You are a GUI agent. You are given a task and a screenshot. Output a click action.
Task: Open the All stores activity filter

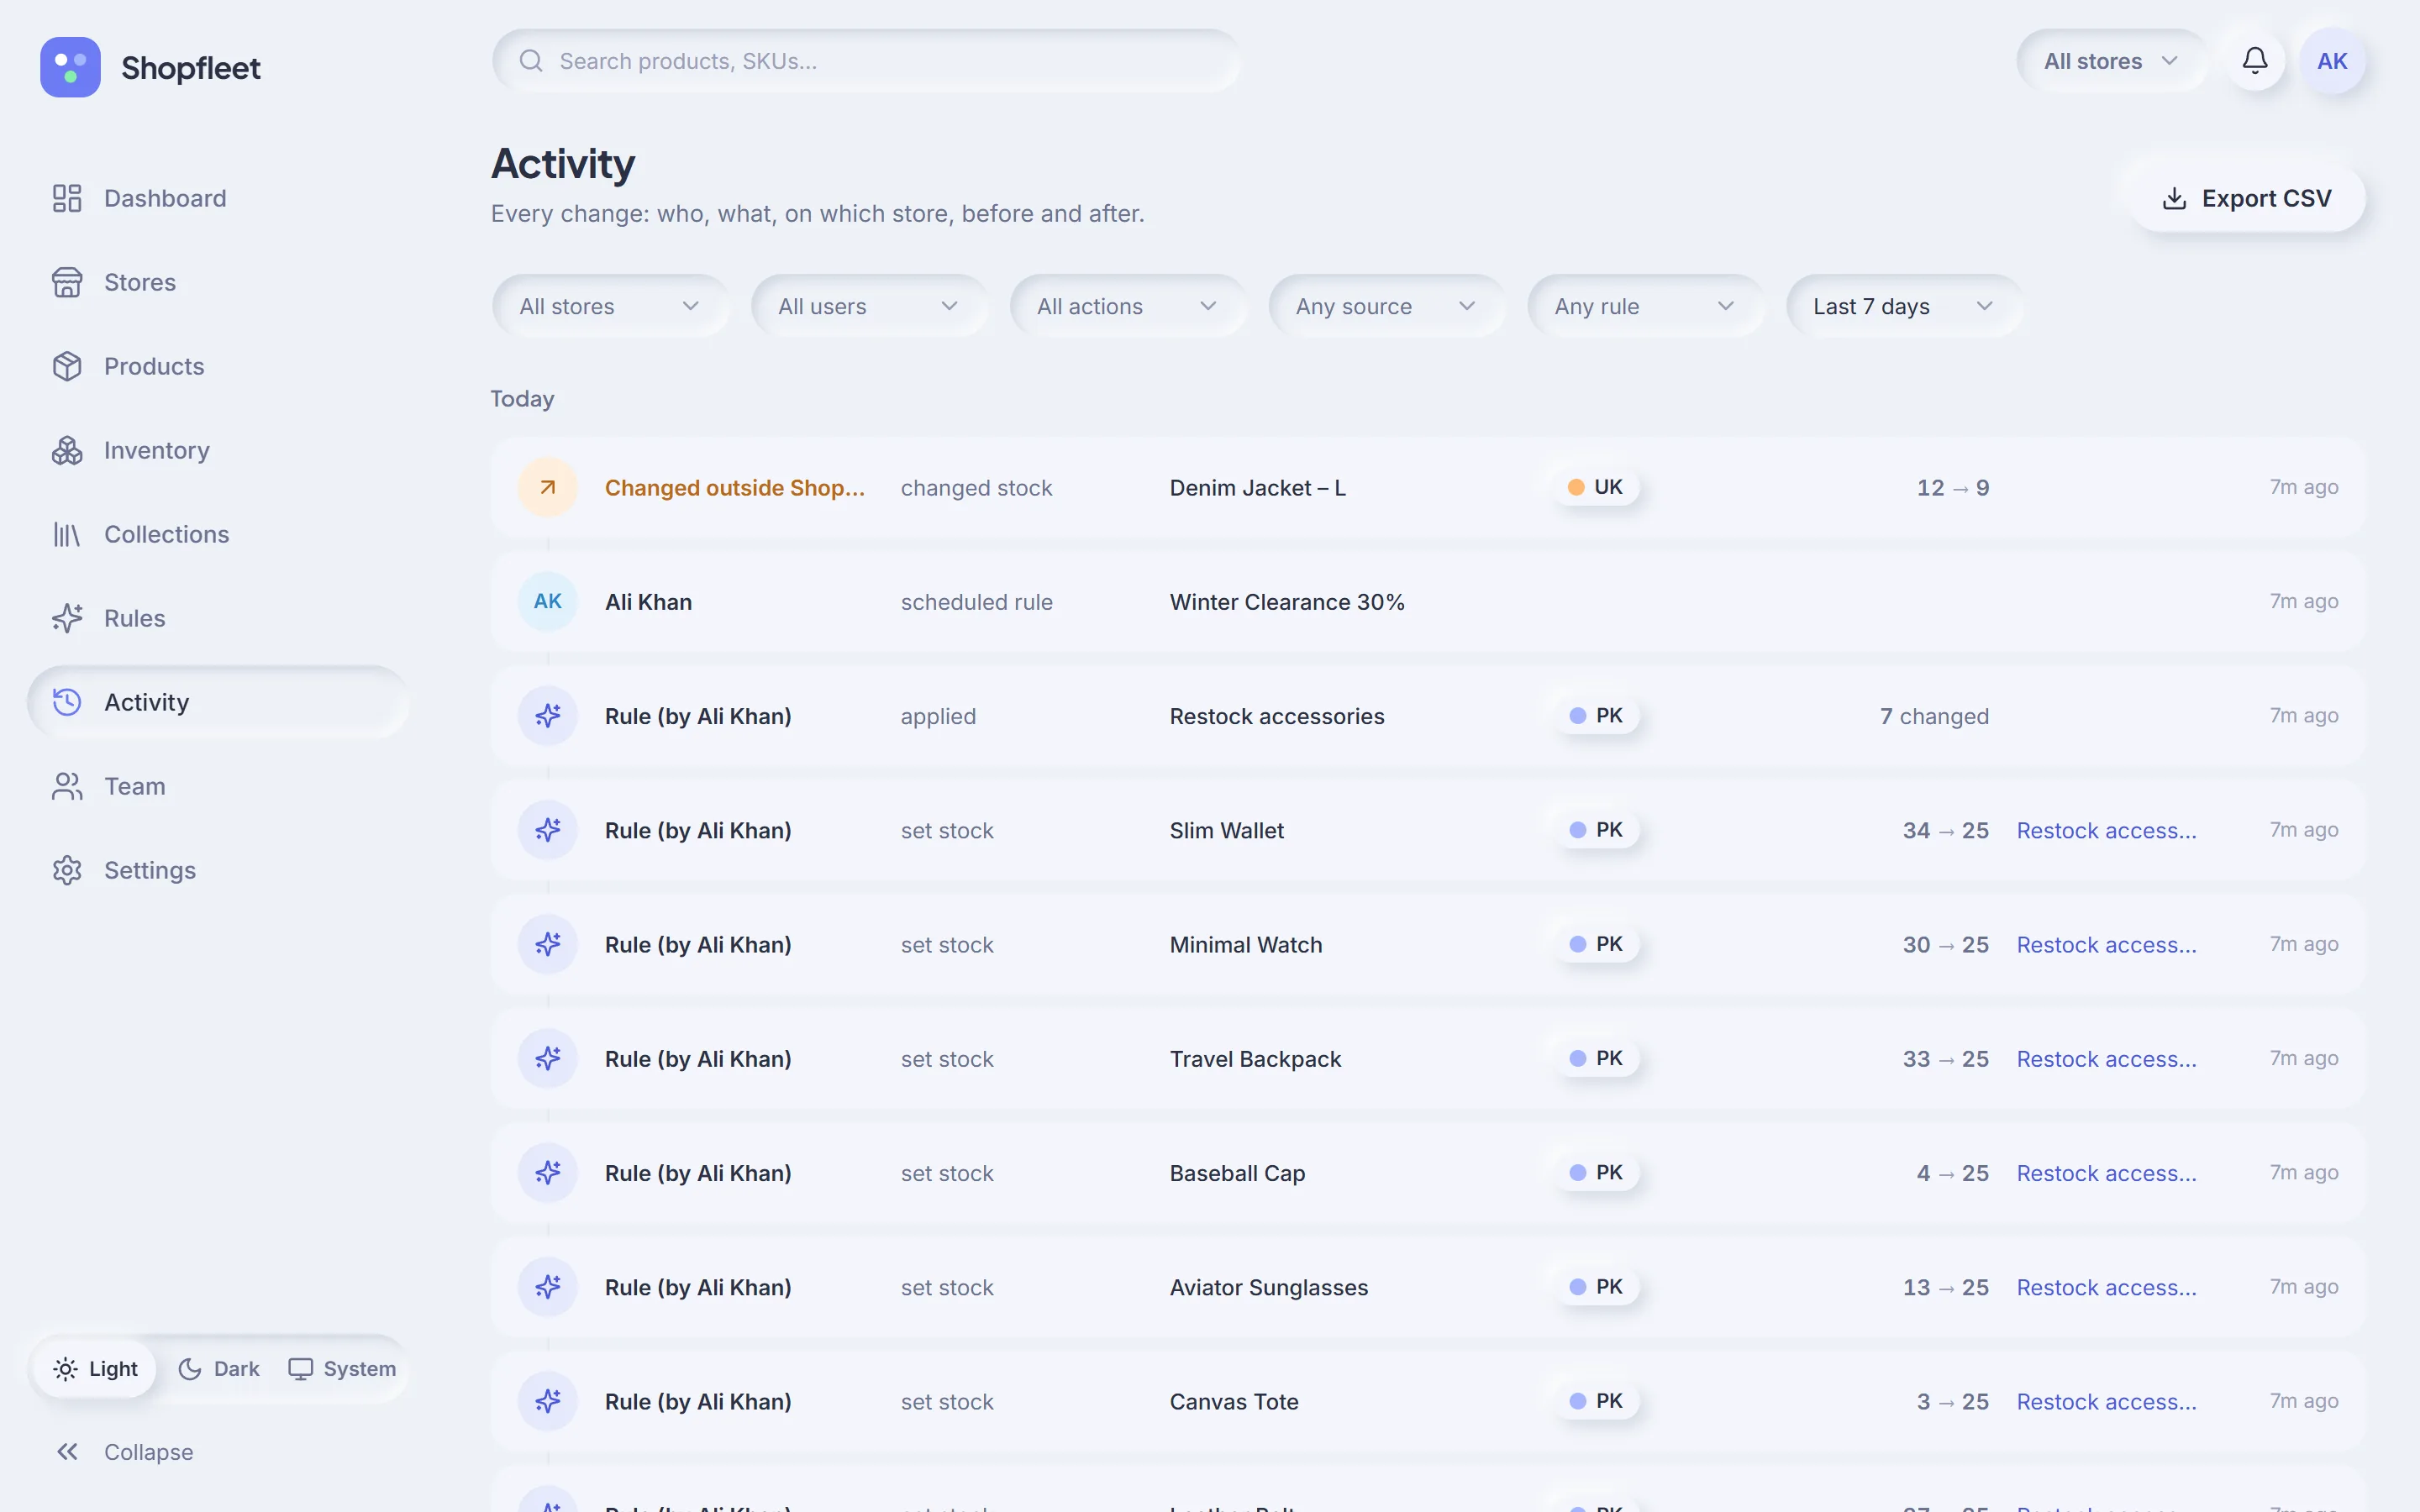coord(609,306)
